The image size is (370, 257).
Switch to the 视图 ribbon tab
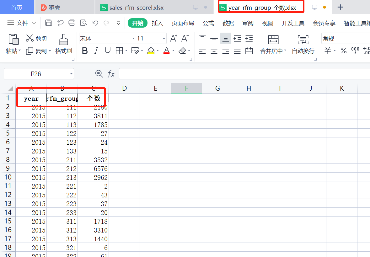(268, 23)
